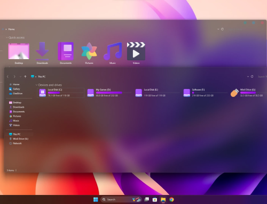Open Pictures folder in Quick access
Screen dimensions: 267x204
(x=89, y=53)
